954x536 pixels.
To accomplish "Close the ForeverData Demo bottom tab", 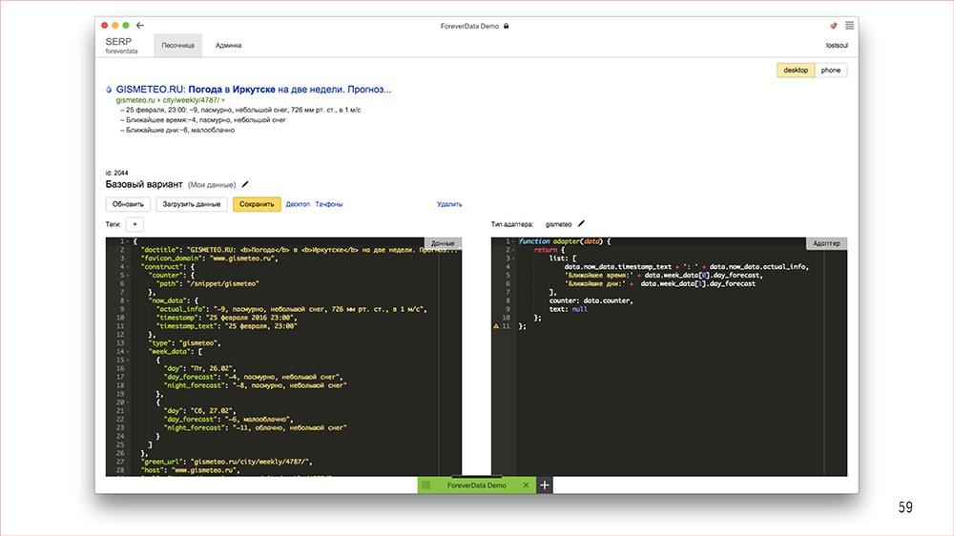I will 526,484.
